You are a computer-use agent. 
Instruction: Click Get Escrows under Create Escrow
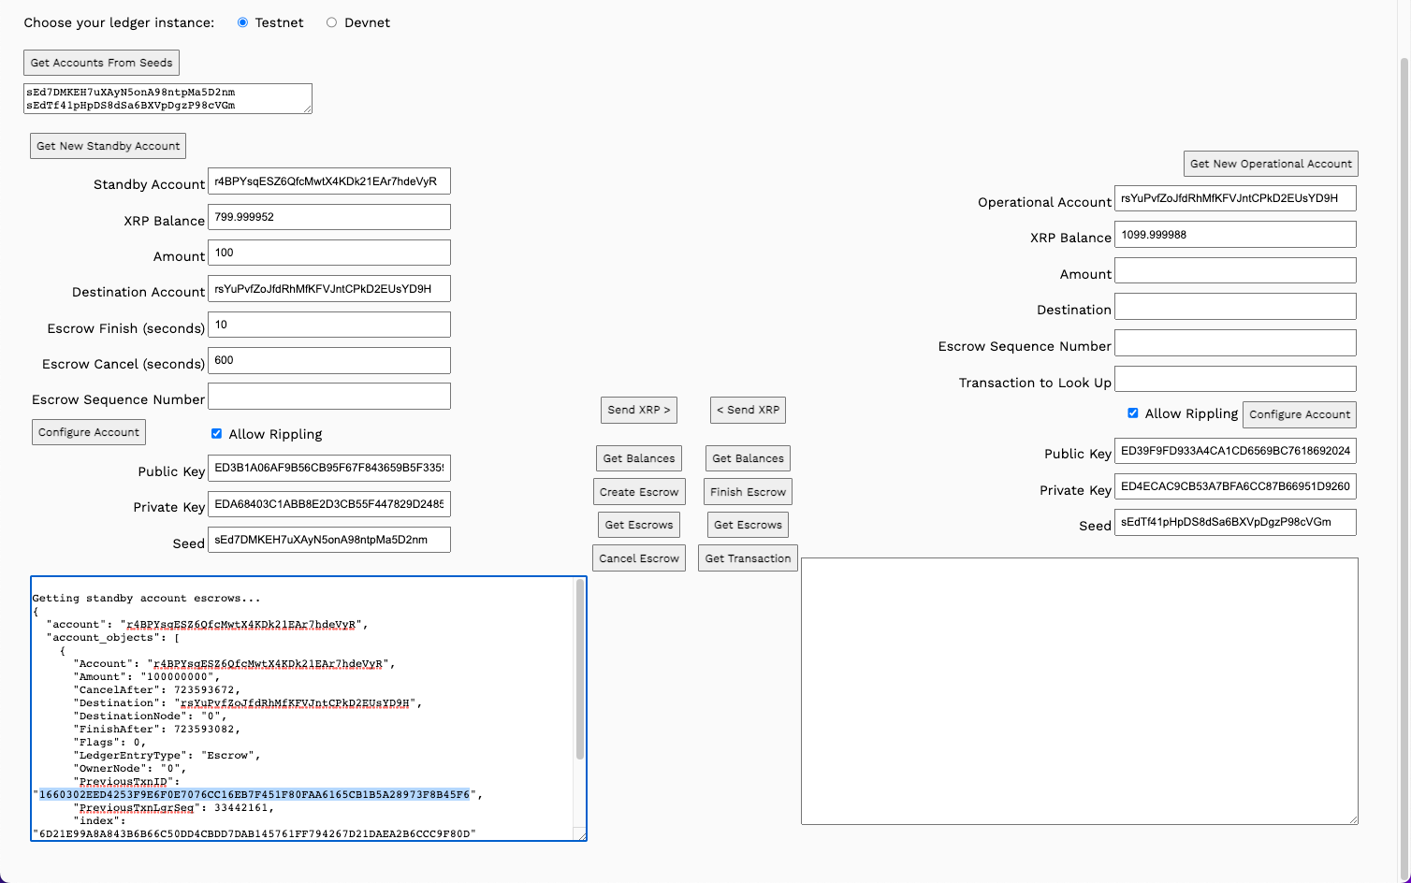pos(638,524)
